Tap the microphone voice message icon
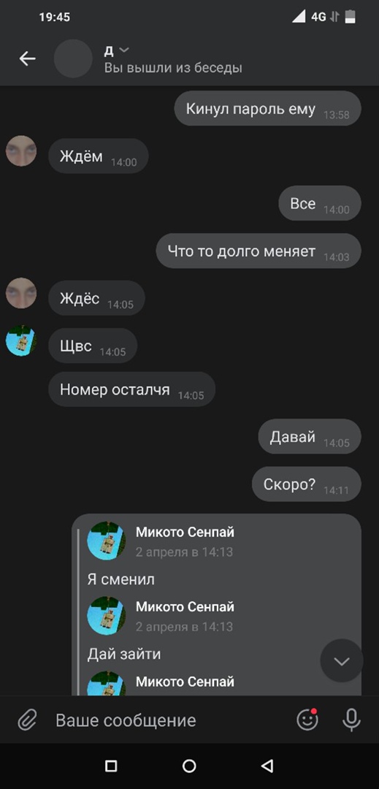 click(351, 720)
